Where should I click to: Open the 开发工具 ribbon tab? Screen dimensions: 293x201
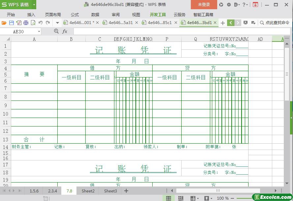(158, 14)
